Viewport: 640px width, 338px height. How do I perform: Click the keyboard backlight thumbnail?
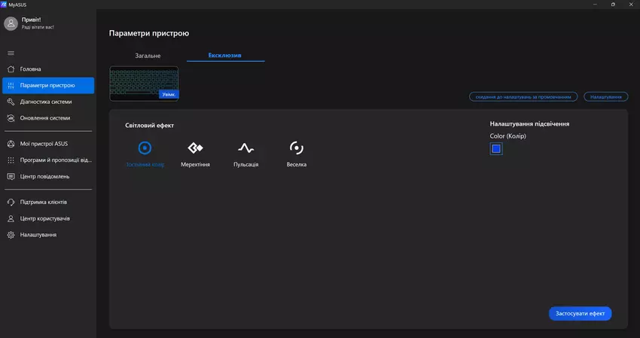(x=144, y=84)
